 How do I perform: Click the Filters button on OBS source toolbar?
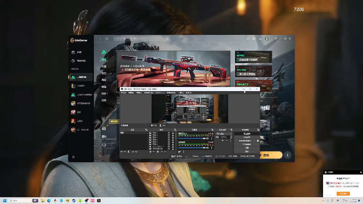pos(162,125)
